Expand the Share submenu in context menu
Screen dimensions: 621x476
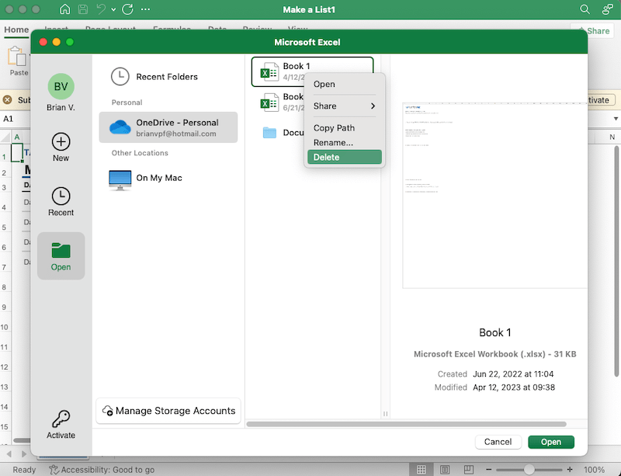click(345, 106)
